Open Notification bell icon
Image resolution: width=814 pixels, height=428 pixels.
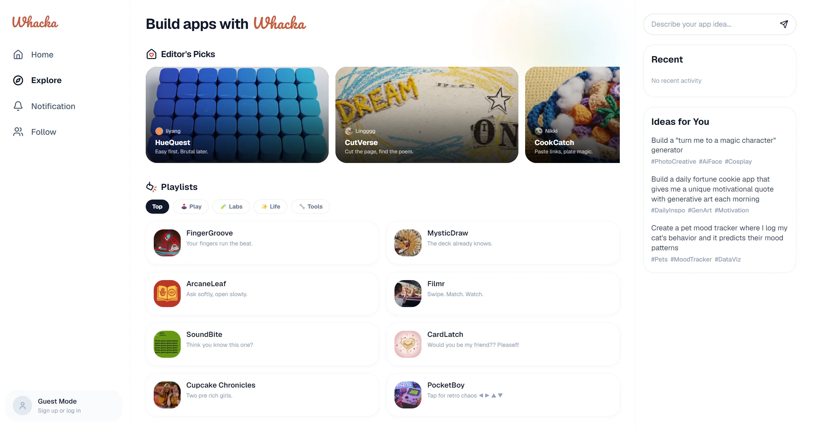(18, 106)
